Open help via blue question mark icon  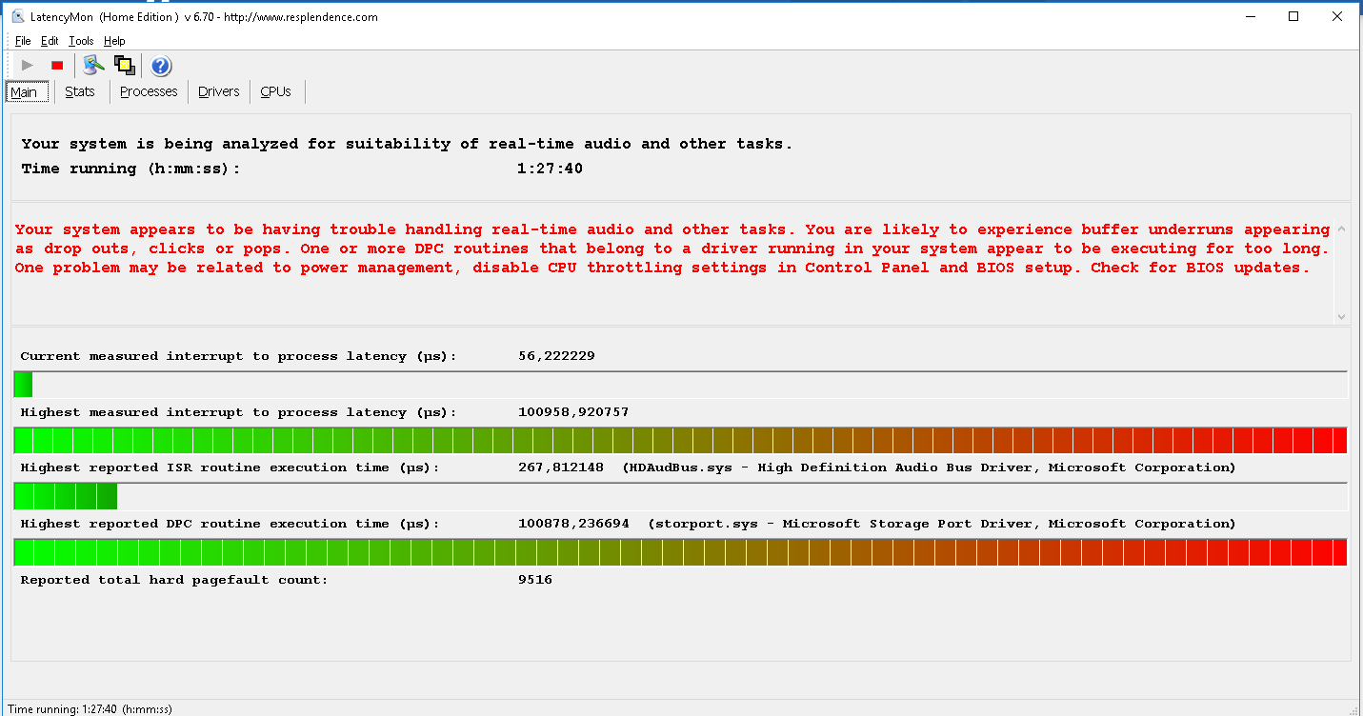(161, 66)
